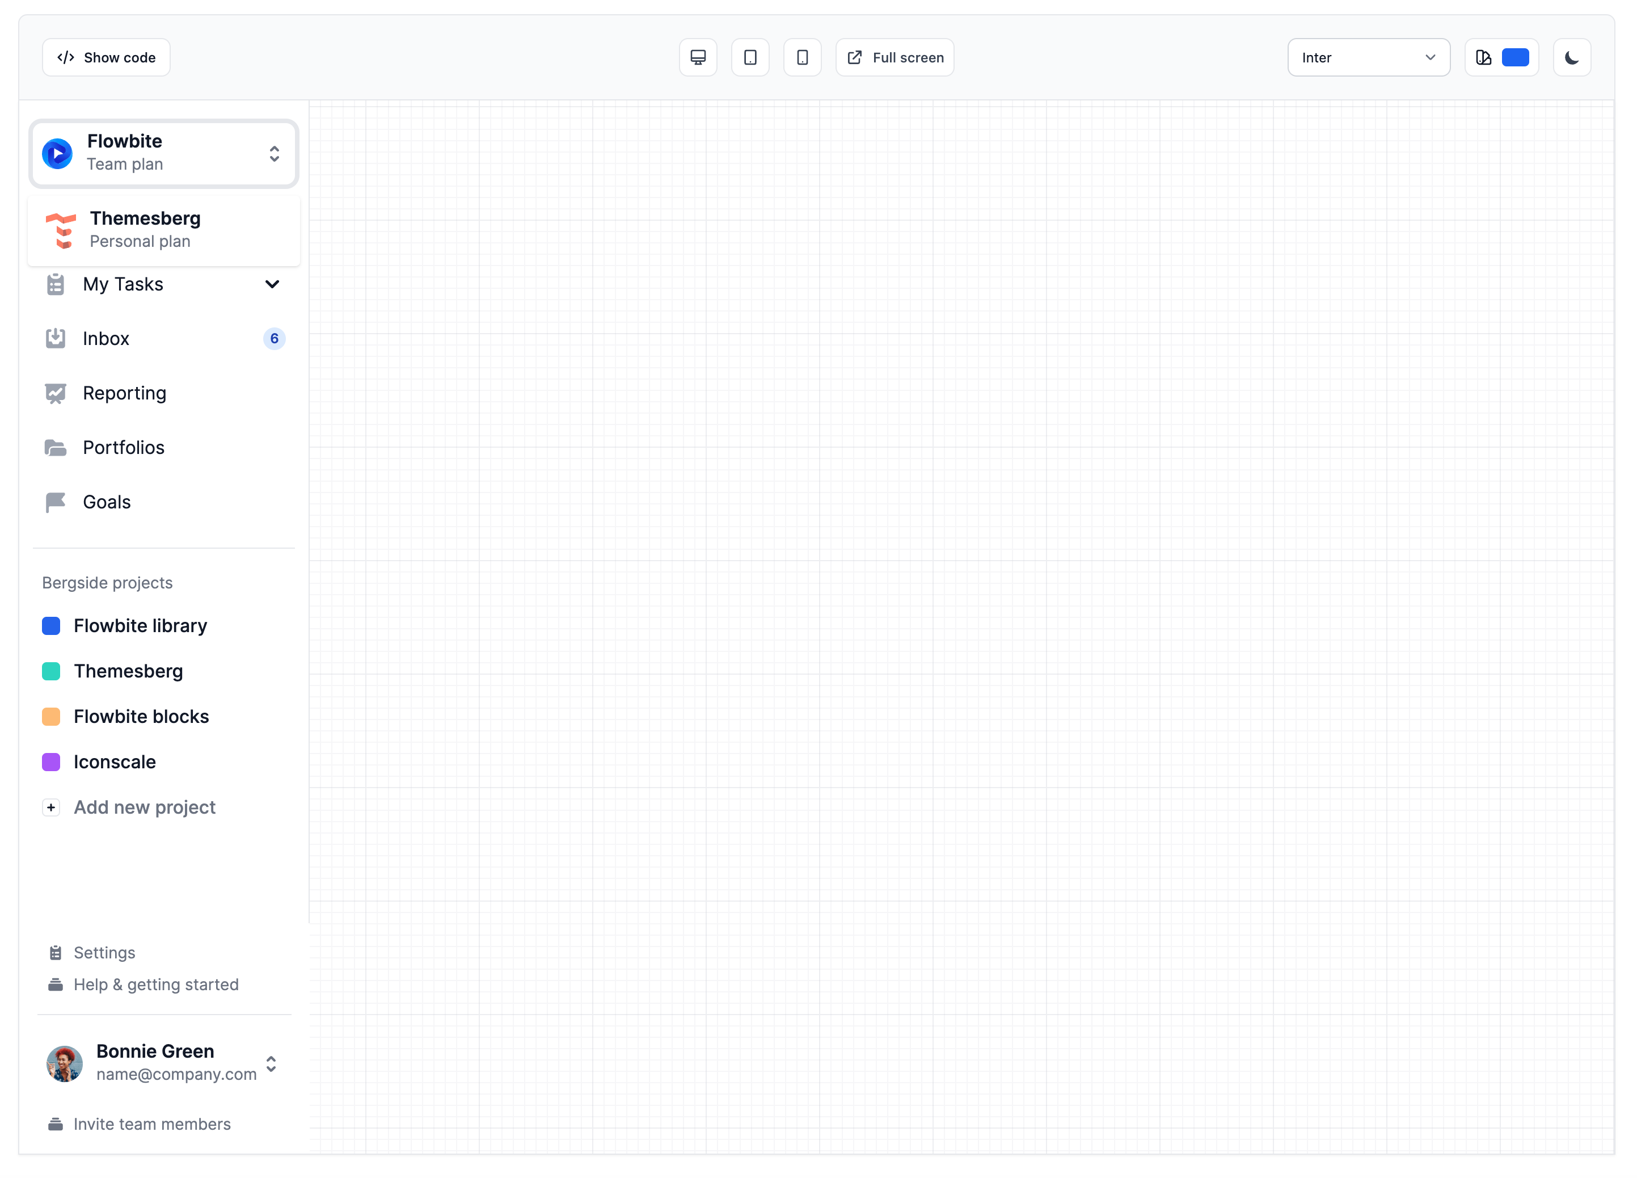Click the Show code button
1637x1178 pixels.
106,57
